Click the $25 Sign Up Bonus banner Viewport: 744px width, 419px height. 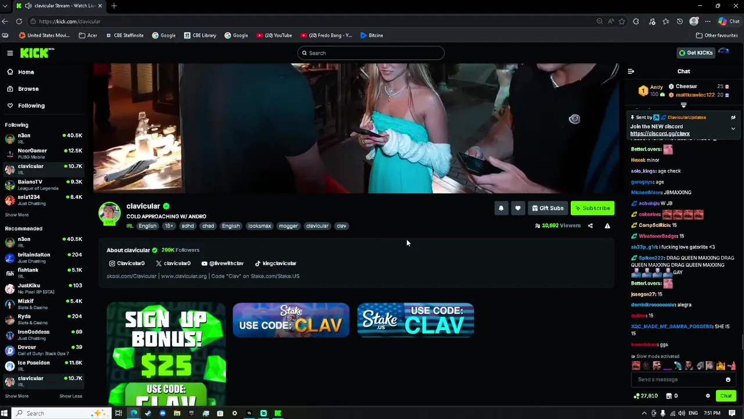pyautogui.click(x=166, y=354)
